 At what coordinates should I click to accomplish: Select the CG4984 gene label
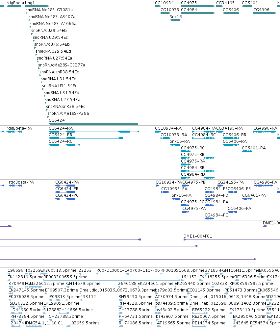point(189,10)
